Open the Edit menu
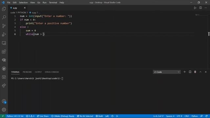Viewport: 210px width, 118px height. (x=14, y=3)
